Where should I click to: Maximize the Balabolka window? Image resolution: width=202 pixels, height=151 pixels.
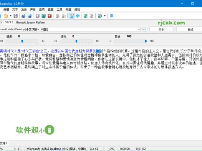tap(192, 3)
